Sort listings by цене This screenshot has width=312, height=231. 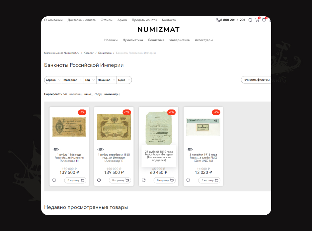(89, 94)
